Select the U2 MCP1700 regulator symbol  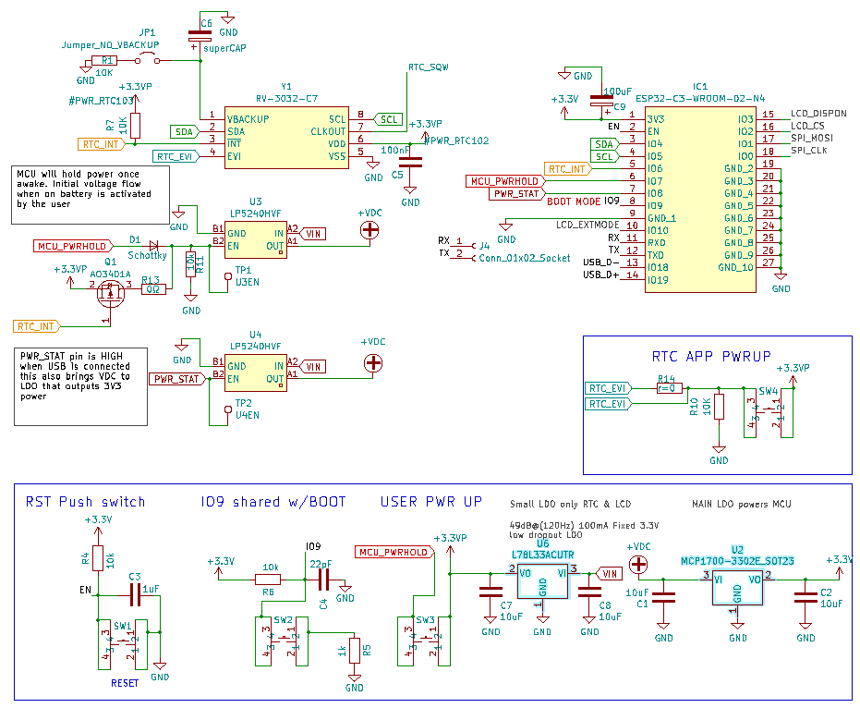tap(737, 586)
